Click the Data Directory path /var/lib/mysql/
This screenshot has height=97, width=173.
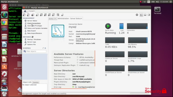pyautogui.click(x=78, y=77)
